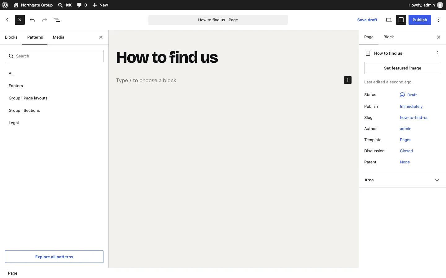446x278 pixels.
Task: Edit the how-to-find-us slug
Action: click(x=414, y=118)
